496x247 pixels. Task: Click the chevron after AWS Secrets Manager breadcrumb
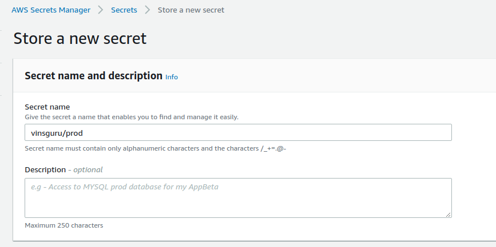pyautogui.click(x=101, y=10)
